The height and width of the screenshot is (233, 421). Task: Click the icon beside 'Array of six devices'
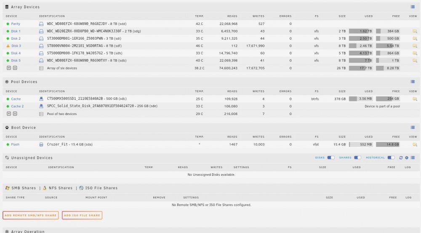pyautogui.click(x=41, y=68)
